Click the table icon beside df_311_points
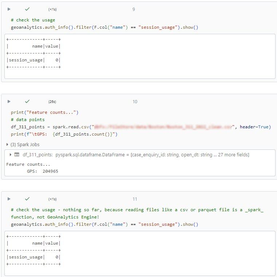Viewport: 277px width, 277px height. coord(17,155)
